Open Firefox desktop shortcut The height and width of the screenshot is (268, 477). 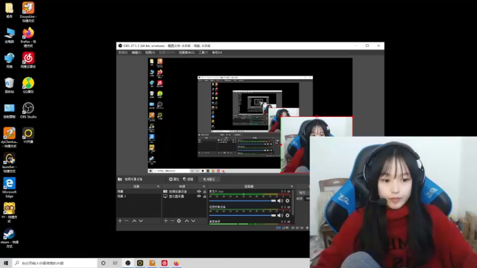click(x=28, y=38)
